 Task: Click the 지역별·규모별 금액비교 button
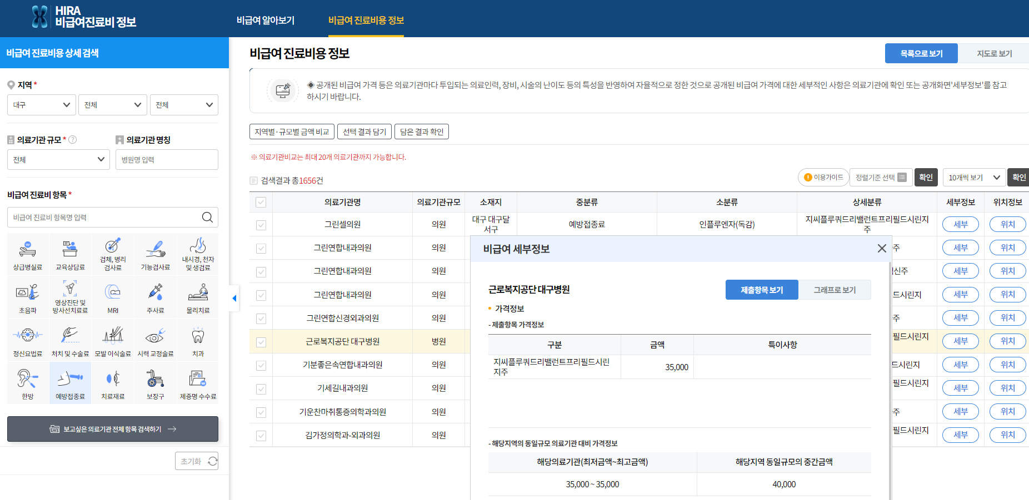click(x=292, y=132)
